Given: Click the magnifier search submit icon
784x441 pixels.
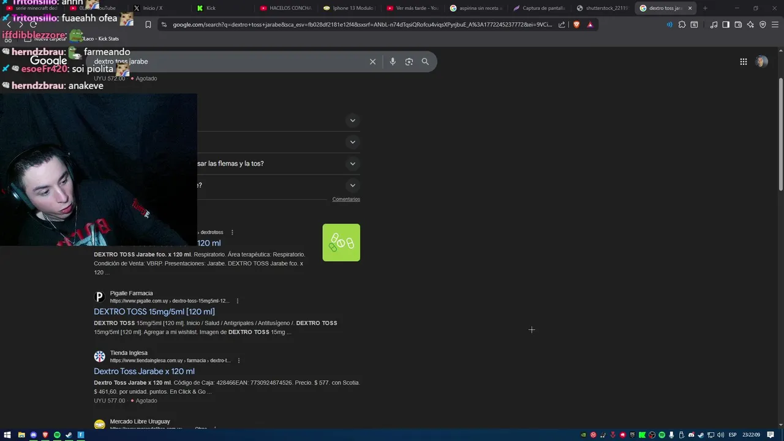Looking at the screenshot, I should 425,61.
